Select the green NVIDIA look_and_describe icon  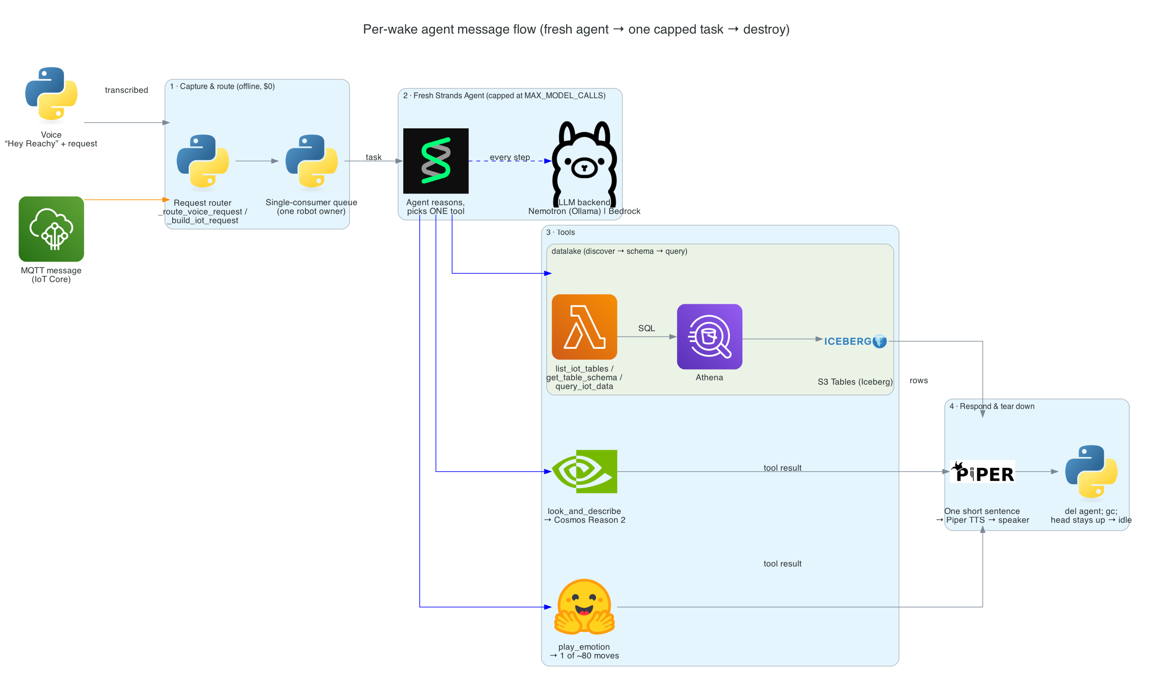[584, 471]
